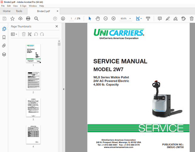The image size is (195, 152).
Task: Click the SERVICE MANUAL heading text
Action: (x=120, y=61)
